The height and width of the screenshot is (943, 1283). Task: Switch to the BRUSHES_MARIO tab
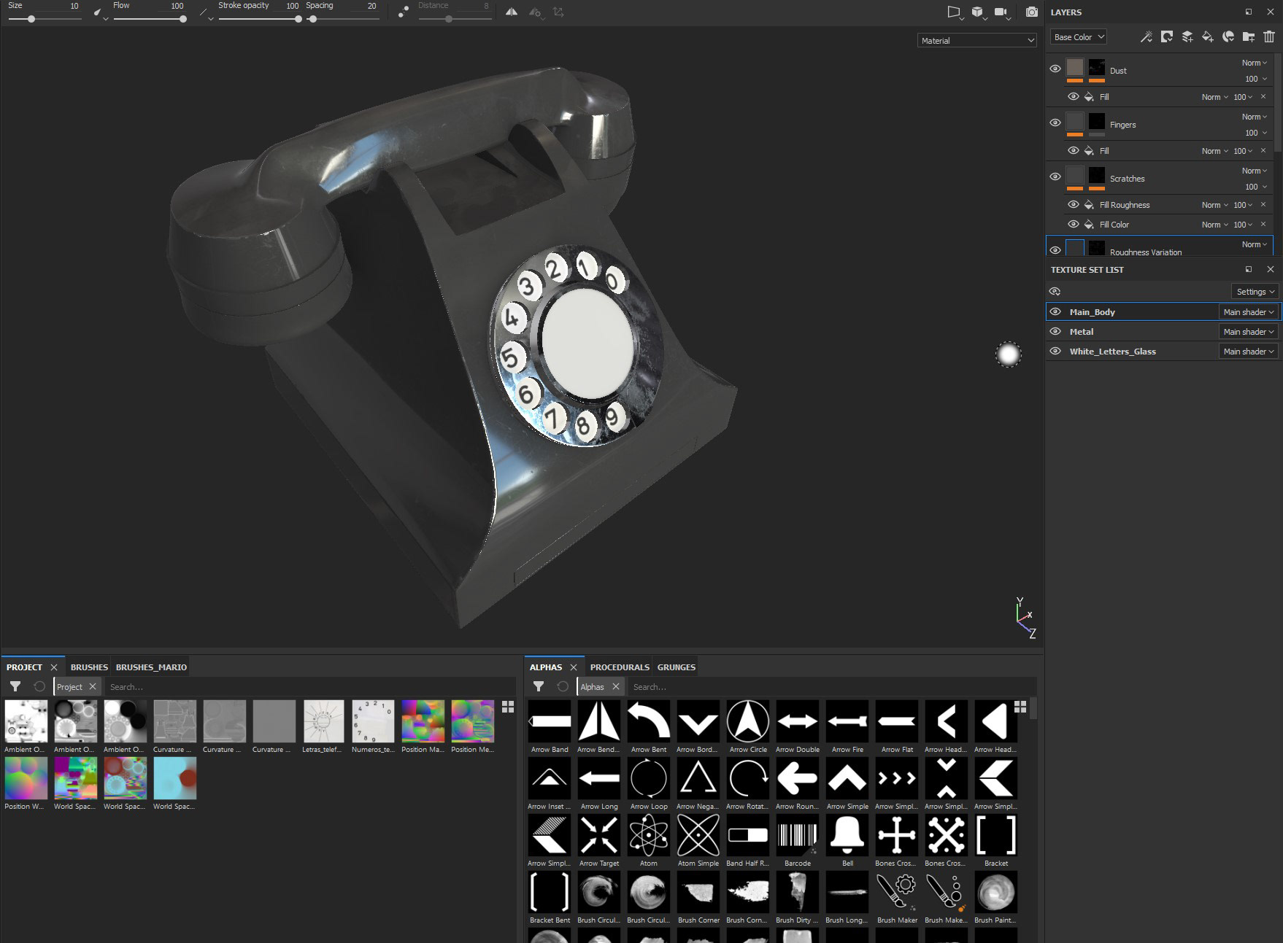coord(151,667)
